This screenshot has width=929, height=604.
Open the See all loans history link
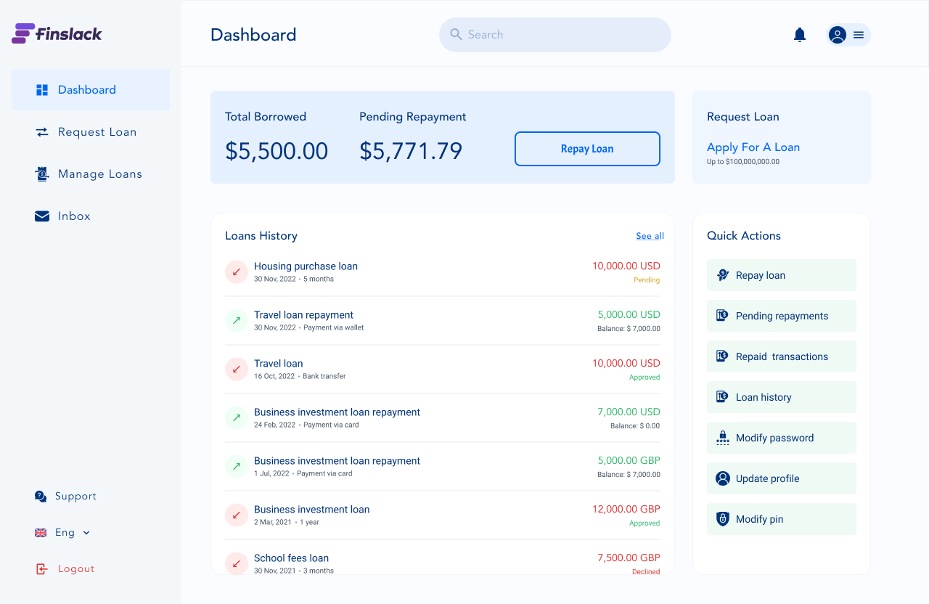(x=650, y=236)
